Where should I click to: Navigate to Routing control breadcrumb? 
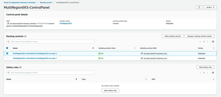point(46,2)
